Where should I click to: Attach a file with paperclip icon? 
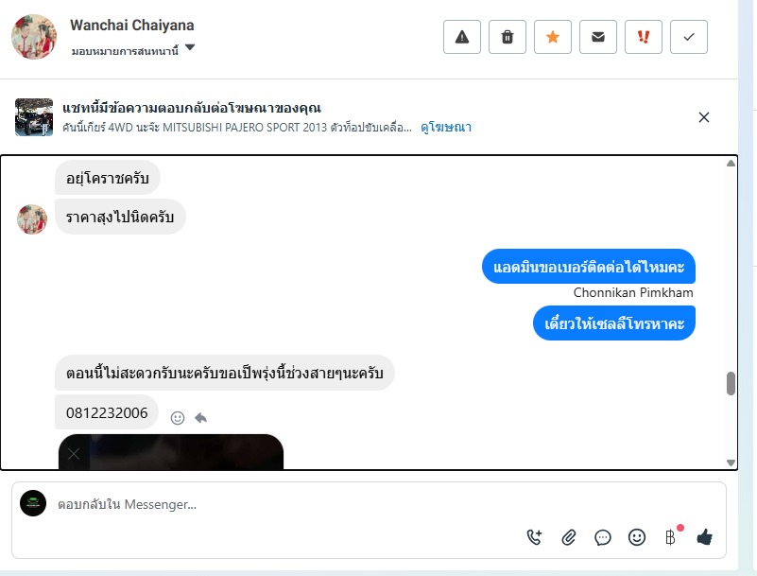pos(569,537)
